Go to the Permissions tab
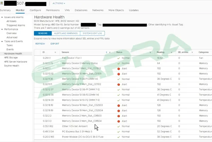This screenshot has height=142, width=212. 53,10
